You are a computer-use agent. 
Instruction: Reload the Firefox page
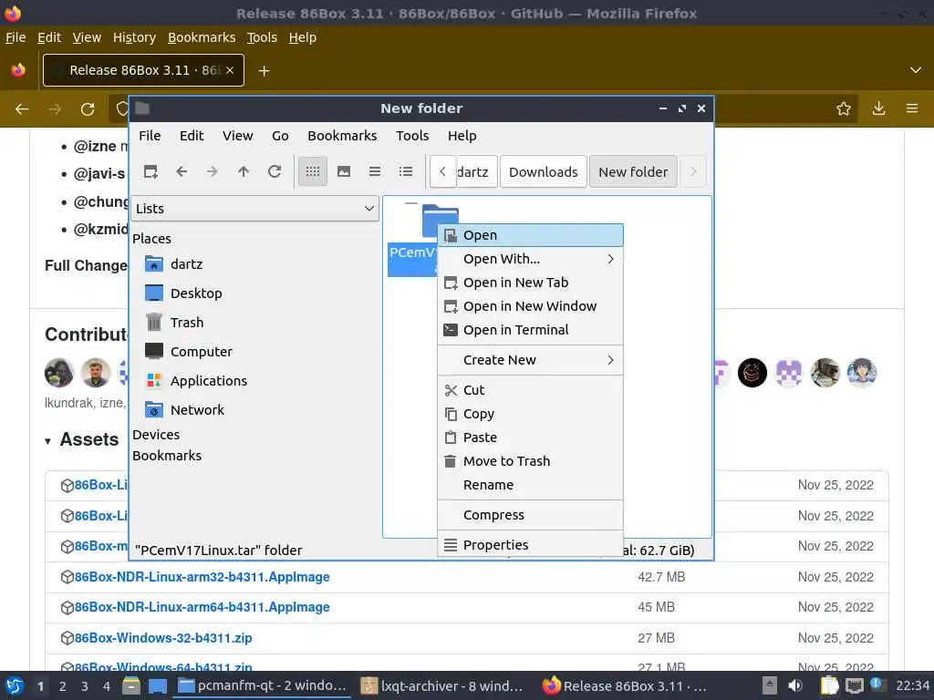(x=88, y=109)
